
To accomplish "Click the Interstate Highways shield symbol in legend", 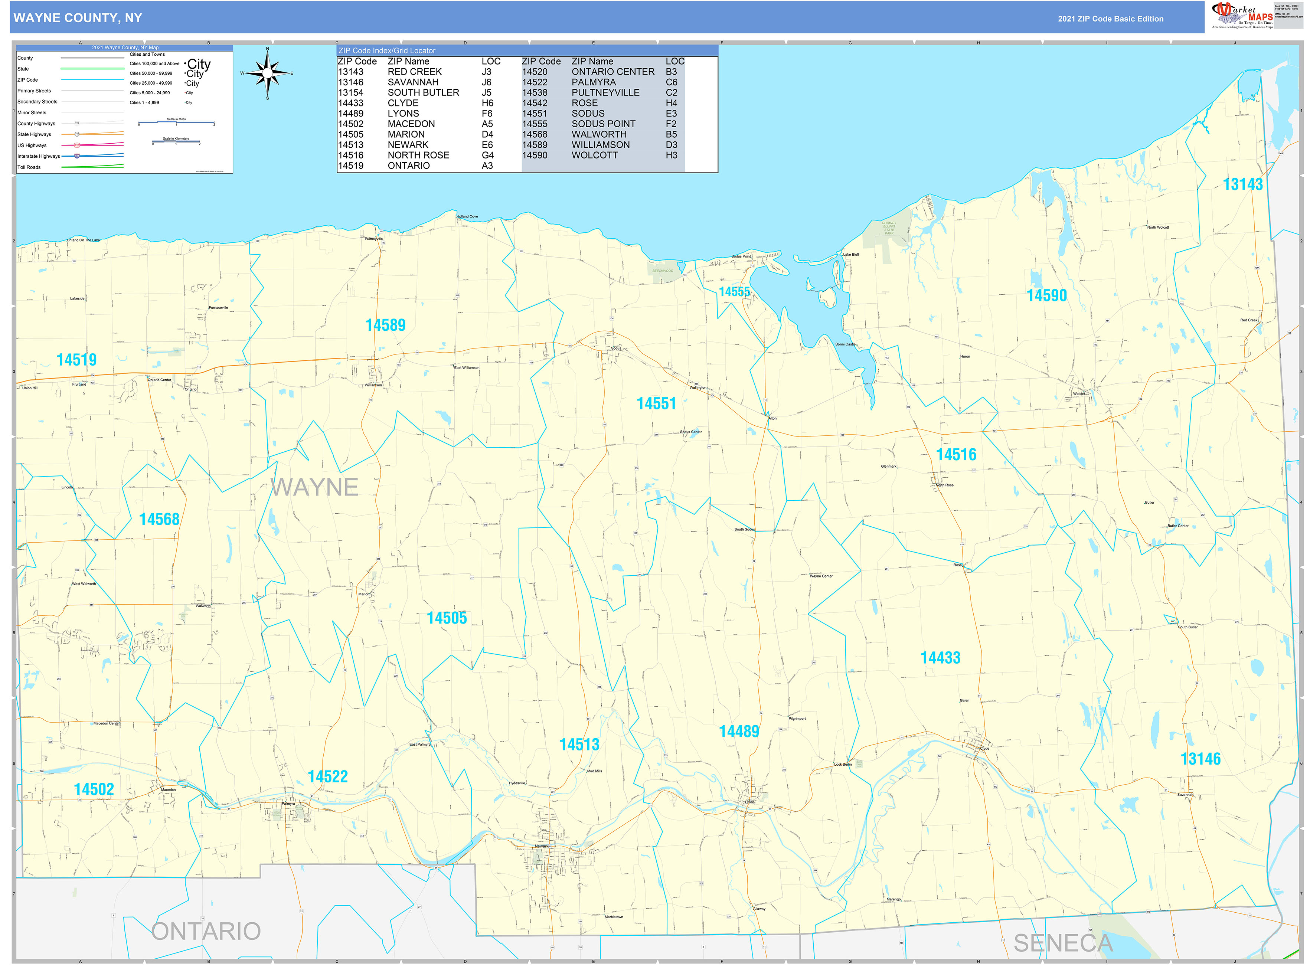I will 76,156.
